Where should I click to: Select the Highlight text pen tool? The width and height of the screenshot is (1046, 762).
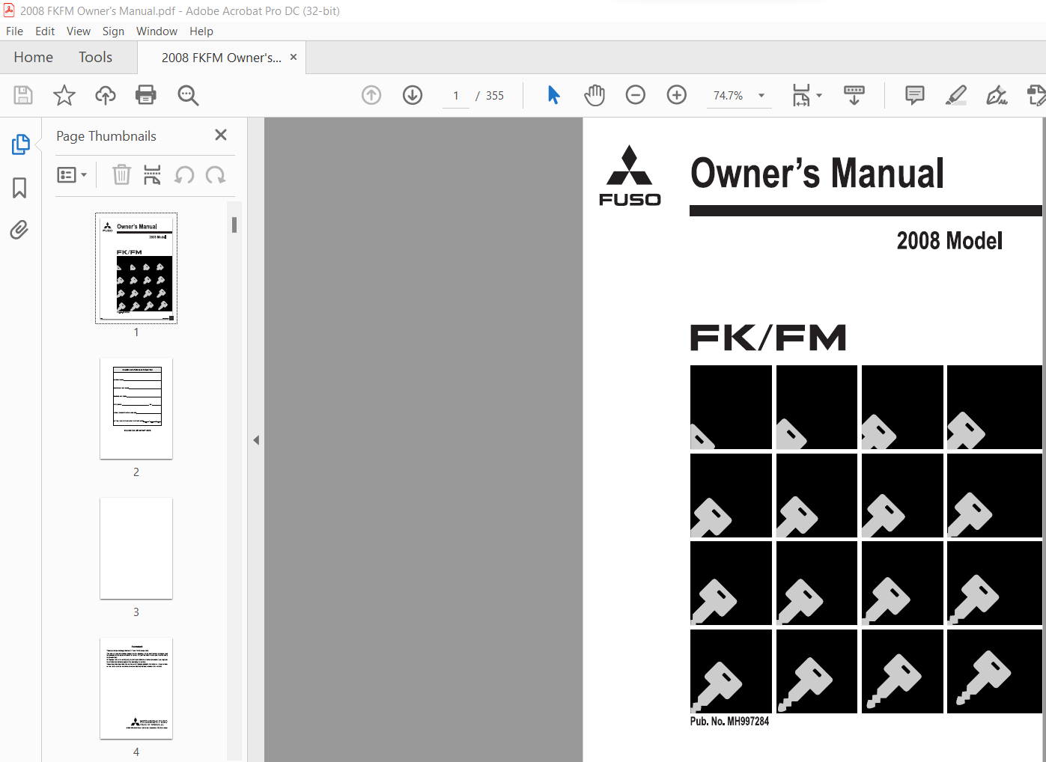pos(956,95)
